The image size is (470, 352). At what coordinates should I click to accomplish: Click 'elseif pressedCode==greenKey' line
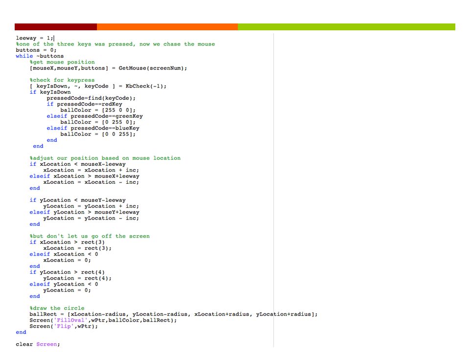94,116
